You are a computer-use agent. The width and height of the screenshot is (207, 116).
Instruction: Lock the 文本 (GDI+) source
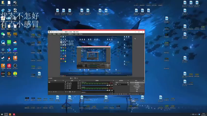point(80,82)
